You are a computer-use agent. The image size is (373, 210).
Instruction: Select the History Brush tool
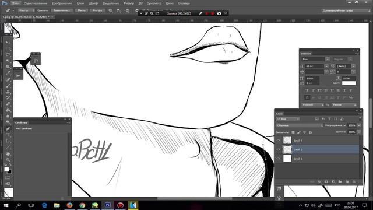8,97
